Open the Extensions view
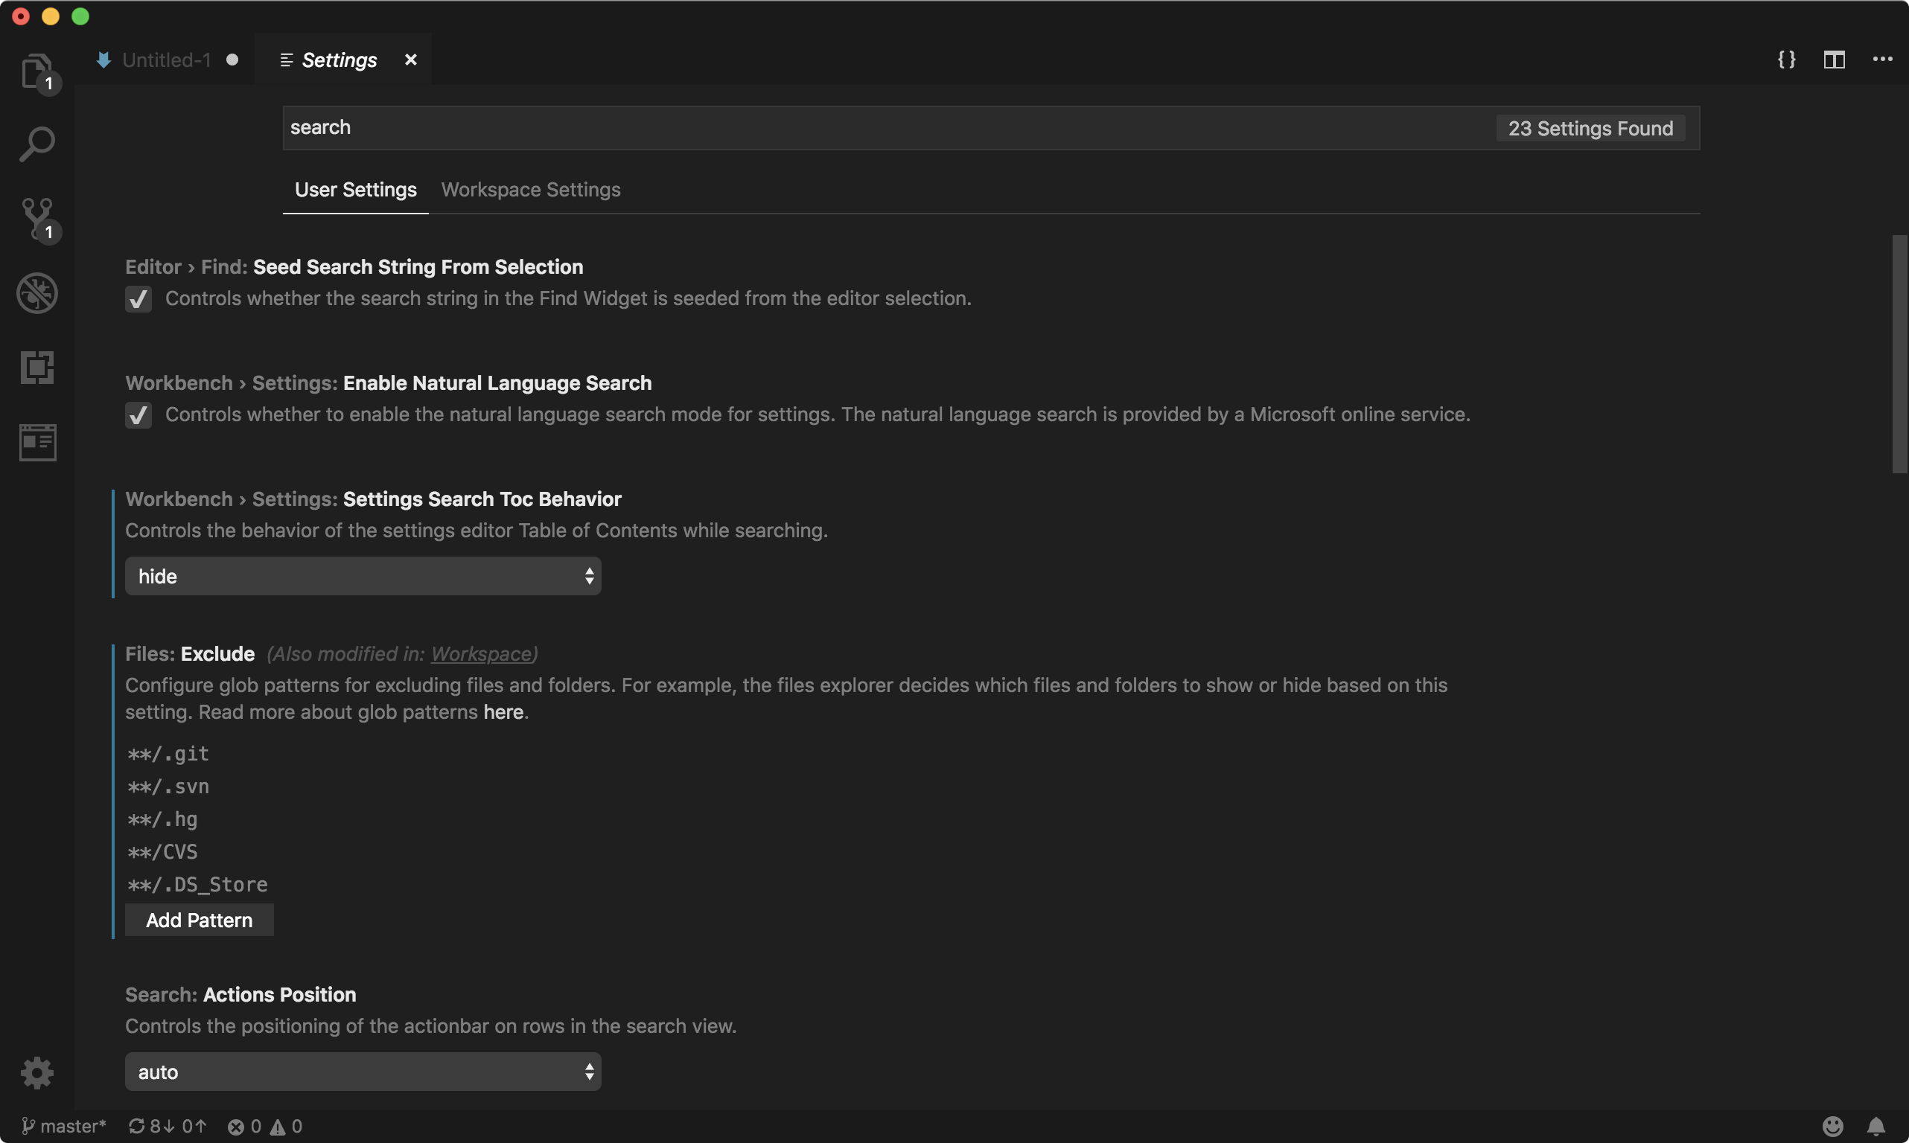The width and height of the screenshot is (1909, 1143). (37, 368)
